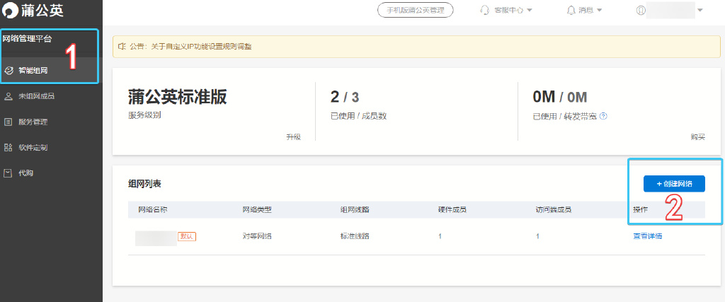
Task: Click the 服务管理 list icon
Action: pos(8,122)
